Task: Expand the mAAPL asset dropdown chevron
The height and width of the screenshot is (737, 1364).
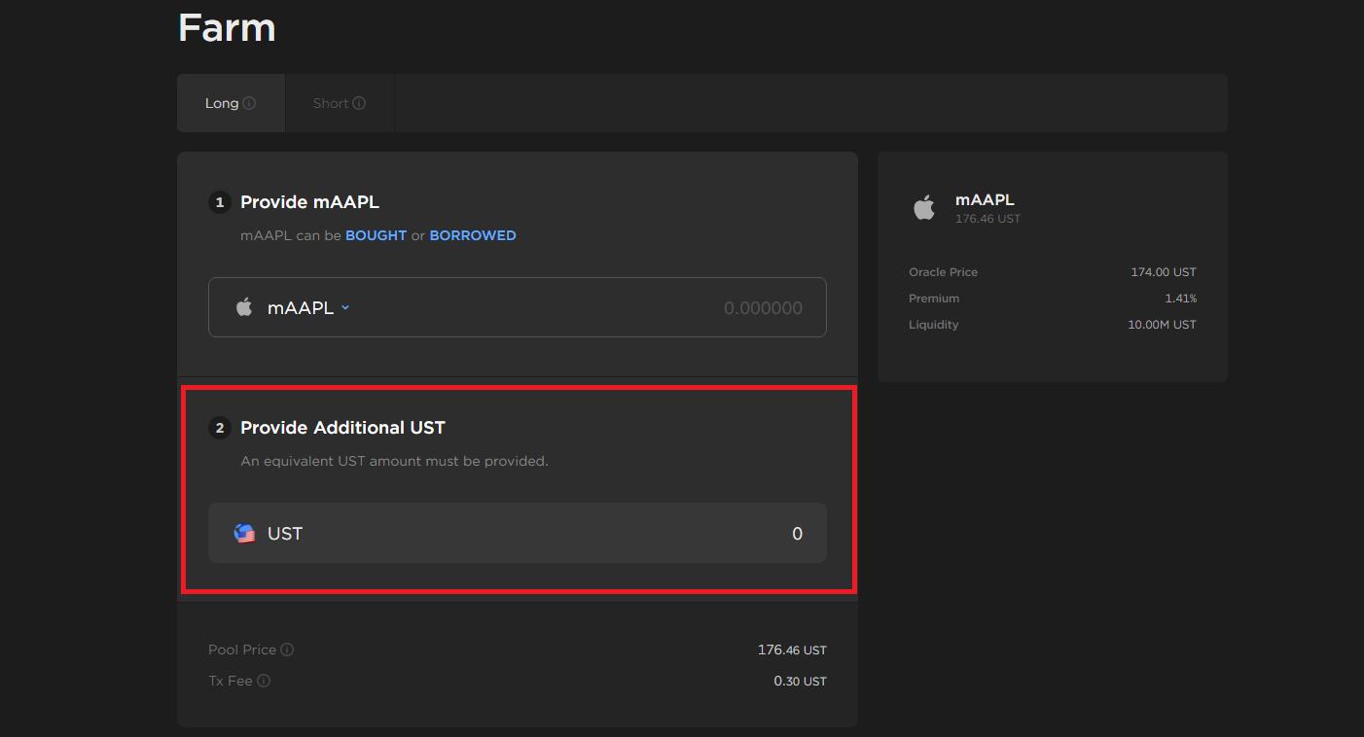Action: pyautogui.click(x=345, y=307)
